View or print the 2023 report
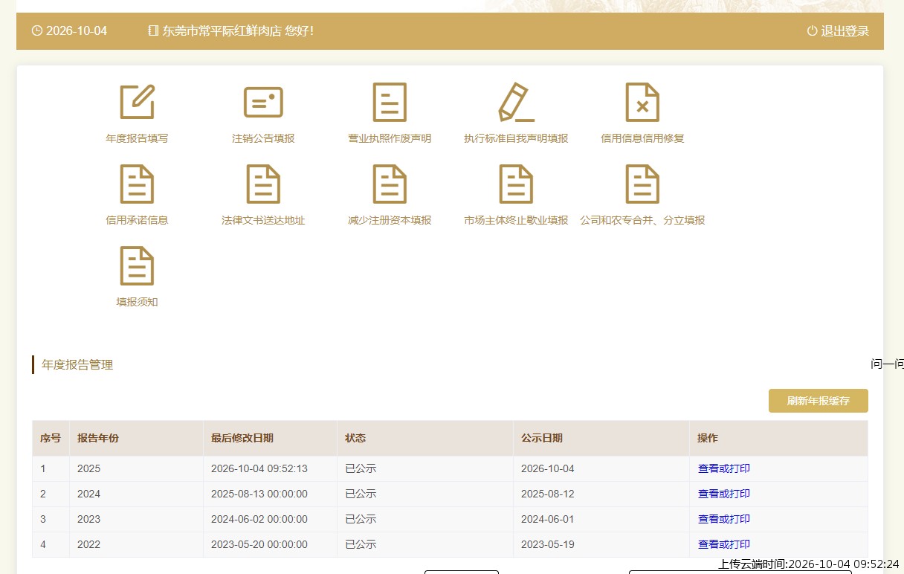 pyautogui.click(x=723, y=519)
